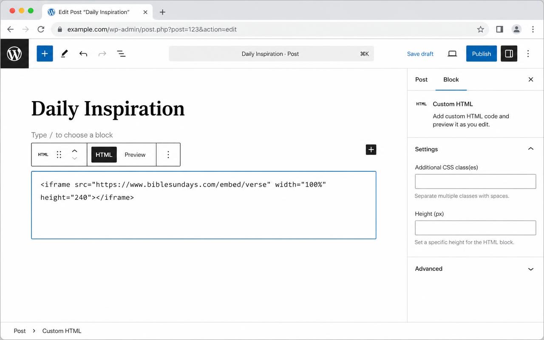Open Chrome's three-dot menu
This screenshot has height=340, width=544.
(533, 29)
